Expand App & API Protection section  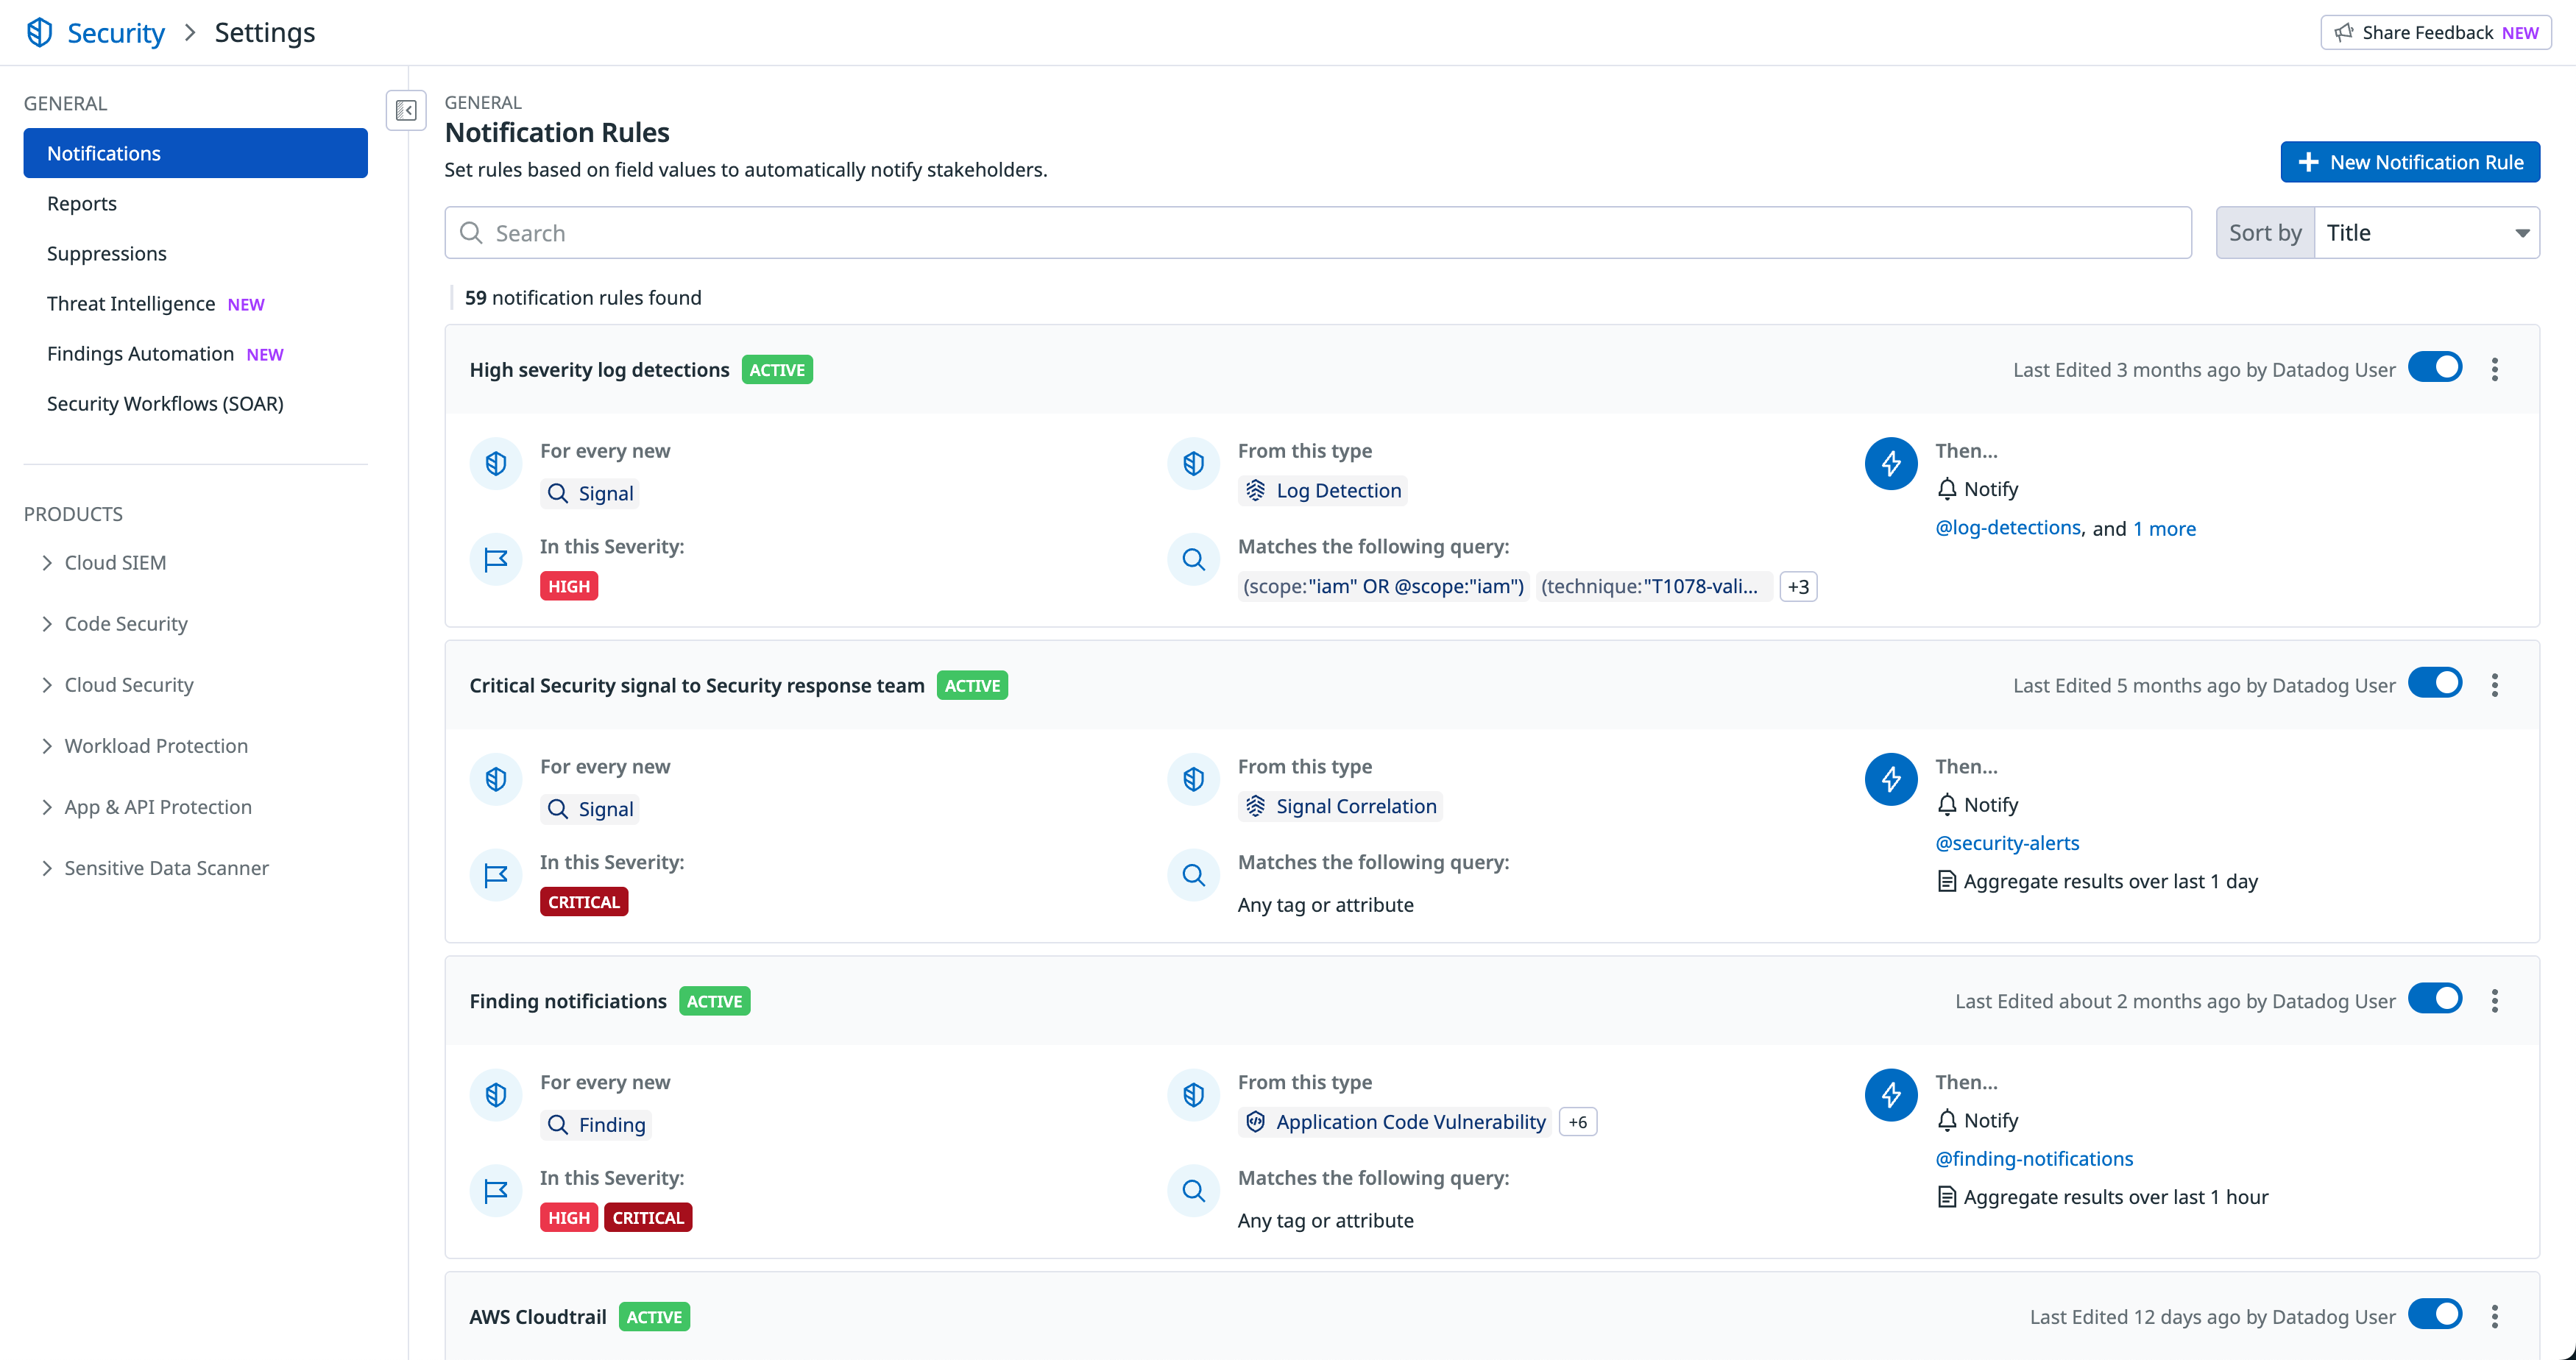[147, 807]
